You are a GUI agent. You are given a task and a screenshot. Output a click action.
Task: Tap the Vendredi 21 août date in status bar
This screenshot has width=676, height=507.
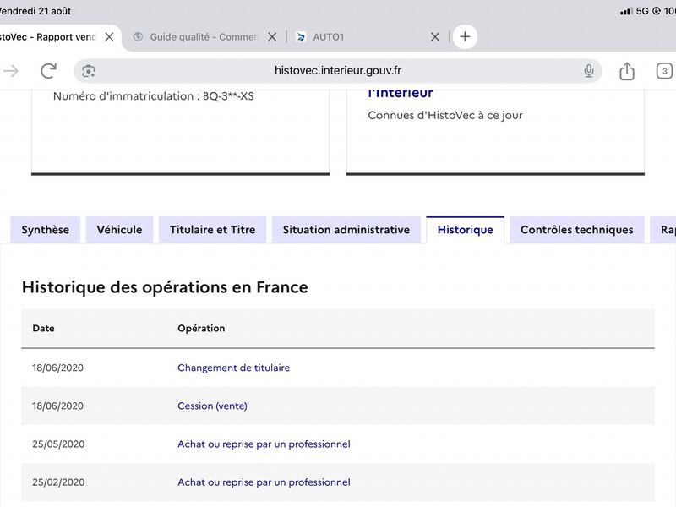point(35,11)
